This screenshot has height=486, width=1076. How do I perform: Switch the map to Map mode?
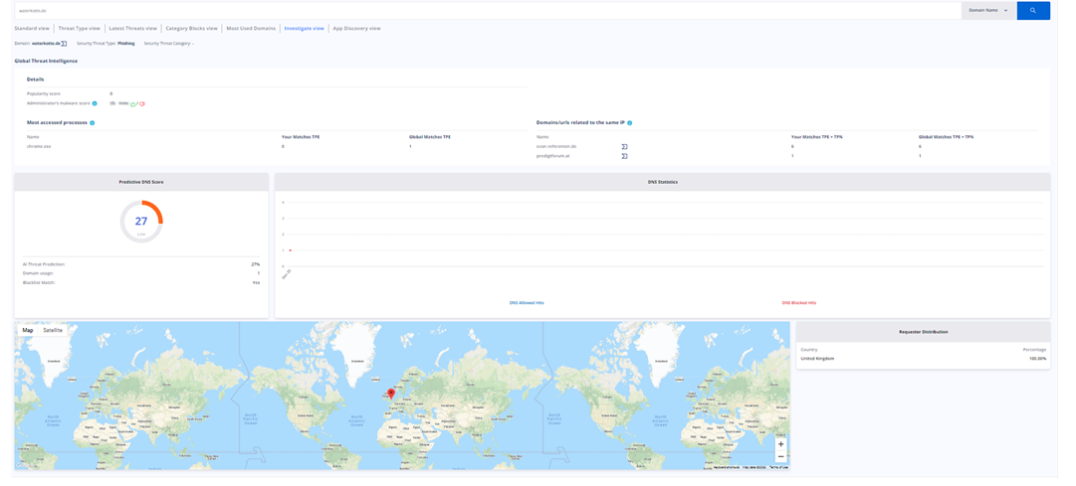(x=28, y=330)
